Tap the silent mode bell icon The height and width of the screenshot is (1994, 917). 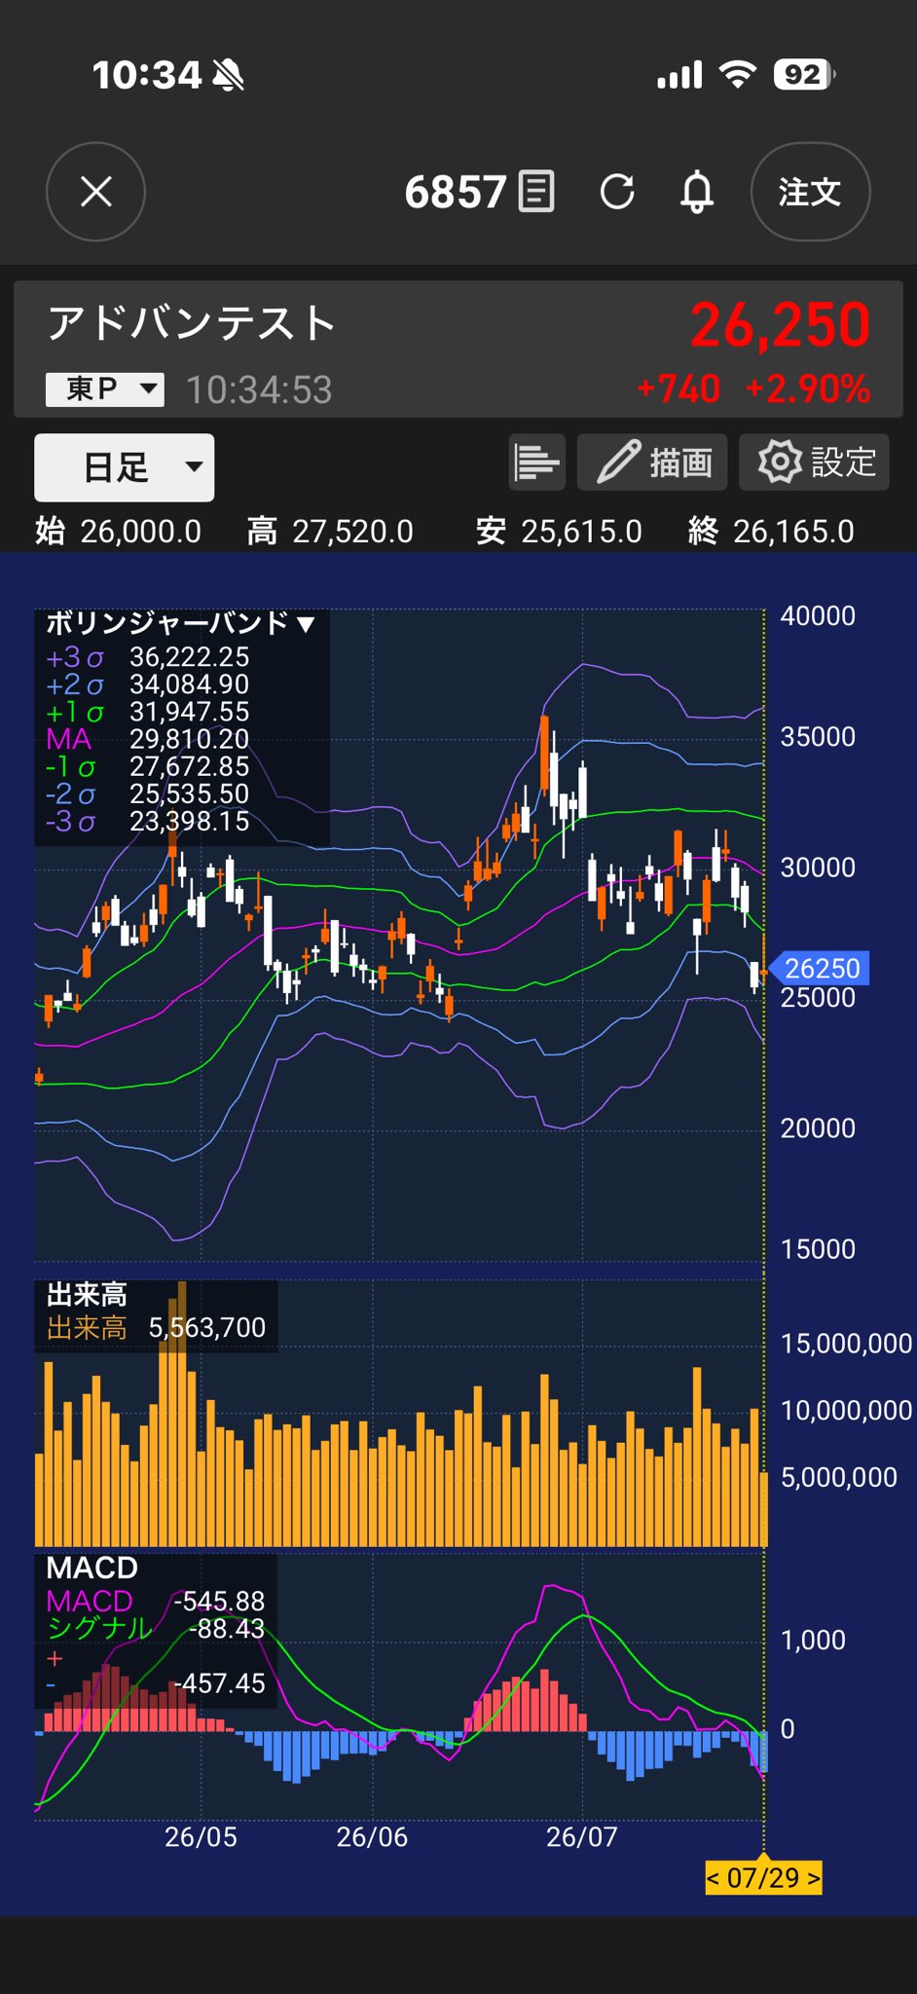pos(229,75)
